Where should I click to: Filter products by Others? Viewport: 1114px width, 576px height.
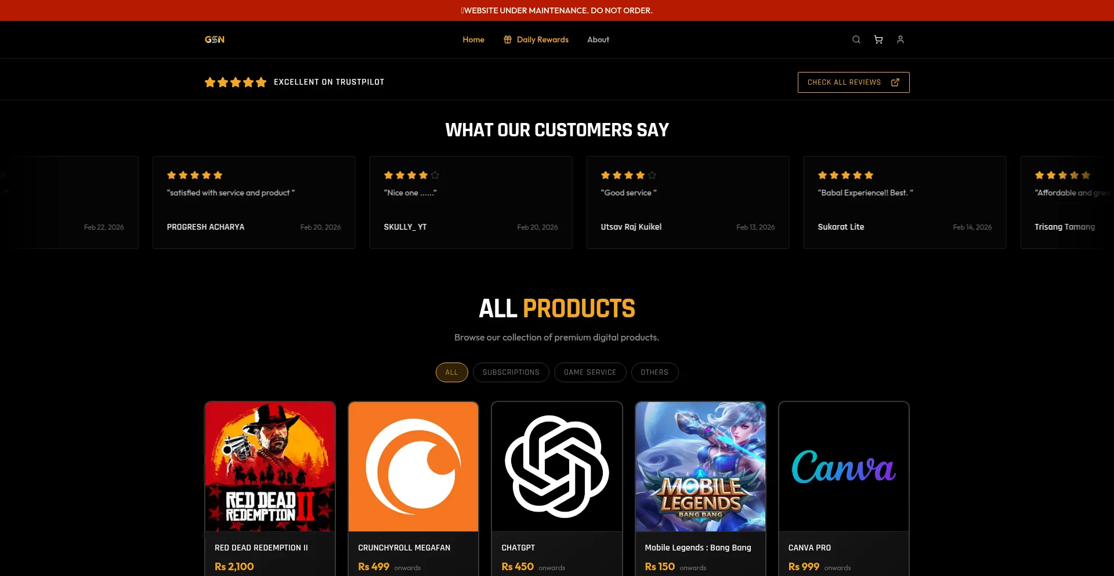(654, 372)
